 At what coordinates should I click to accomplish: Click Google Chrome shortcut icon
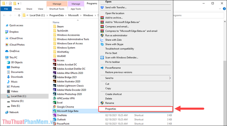pos(54,107)
